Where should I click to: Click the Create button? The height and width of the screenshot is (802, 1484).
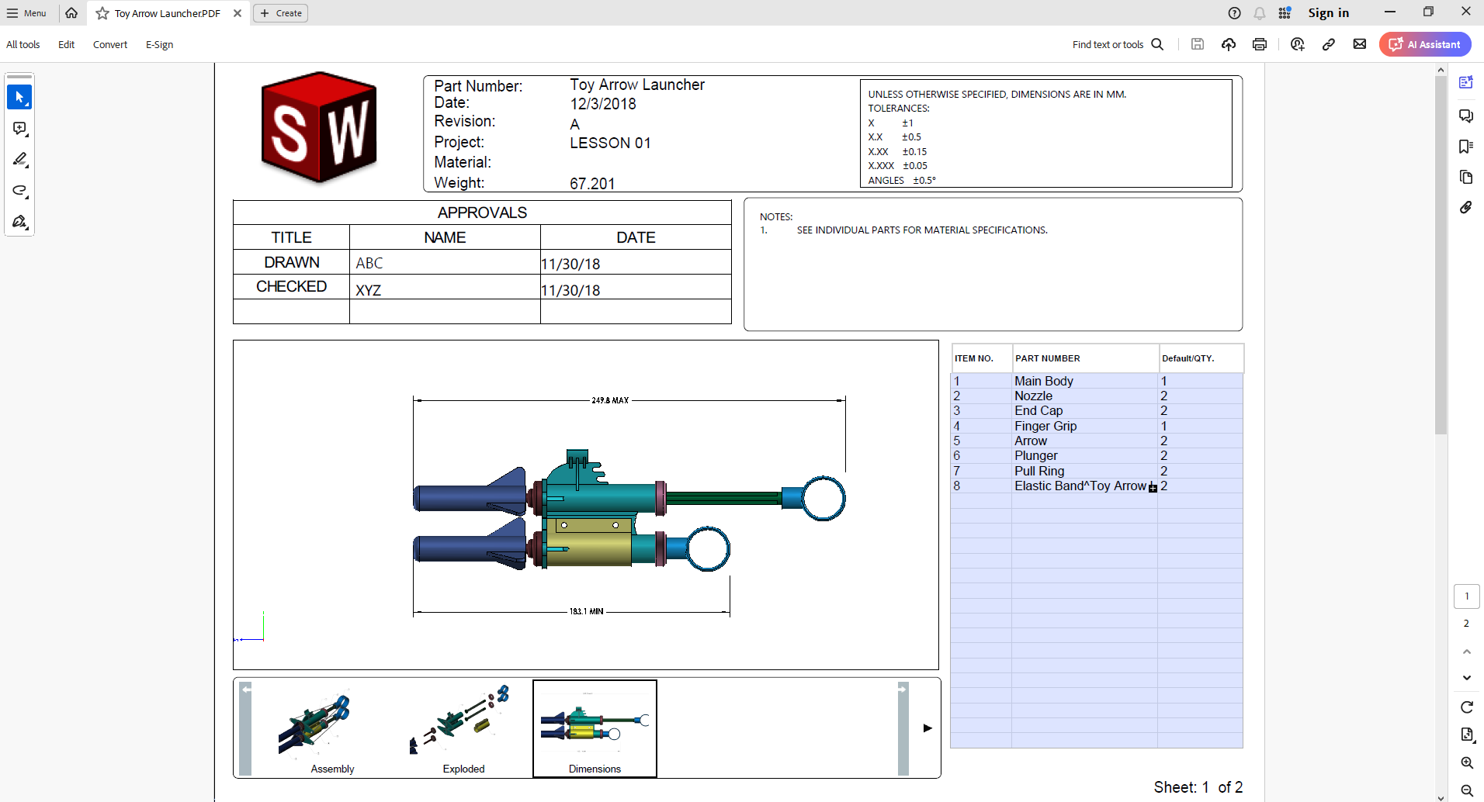(x=281, y=13)
